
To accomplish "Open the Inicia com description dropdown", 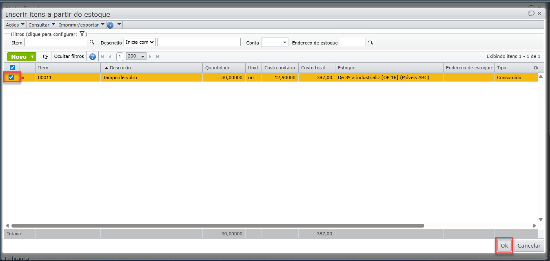I will pyautogui.click(x=140, y=42).
